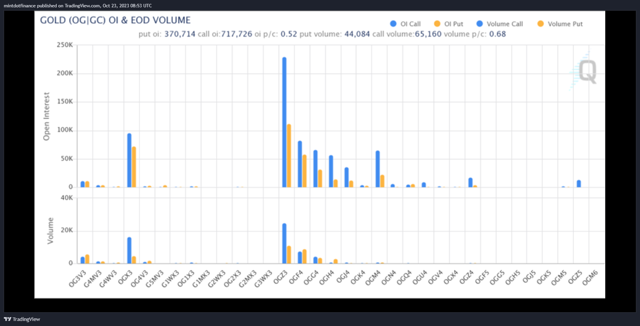Toggle the Volume Put legend series
Viewport: 640px width, 326px height.
(560, 24)
